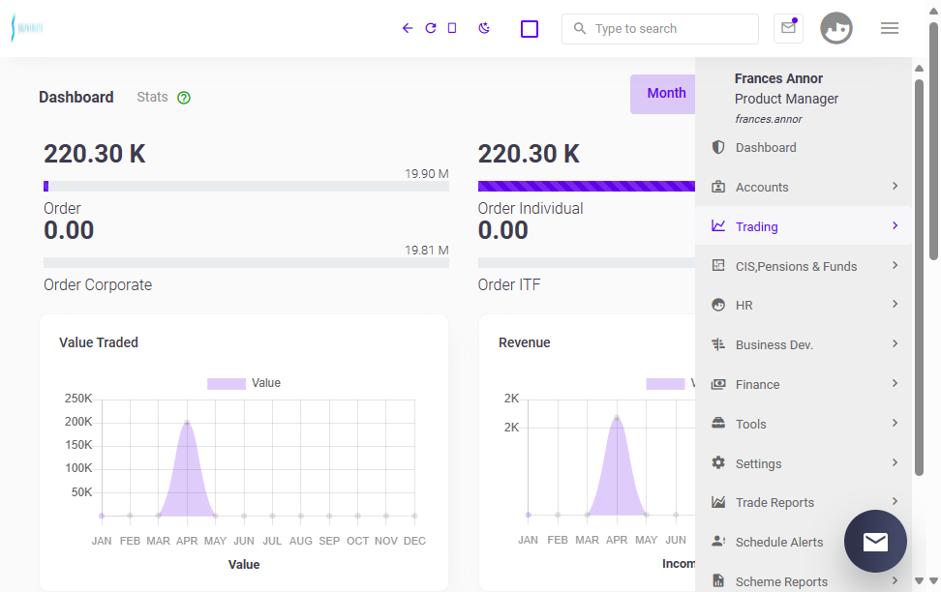Click the Settings gear icon
941x592 pixels.
click(x=717, y=463)
